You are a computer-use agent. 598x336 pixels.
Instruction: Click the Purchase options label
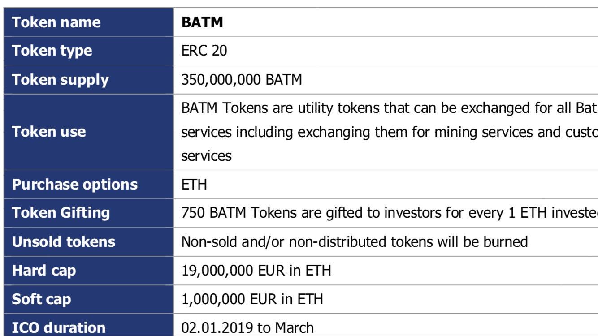point(75,185)
